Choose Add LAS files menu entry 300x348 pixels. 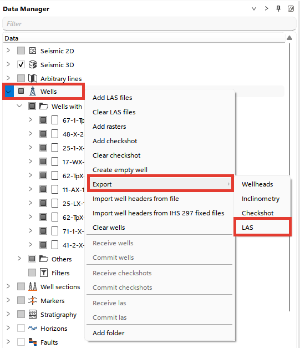pyautogui.click(x=112, y=98)
